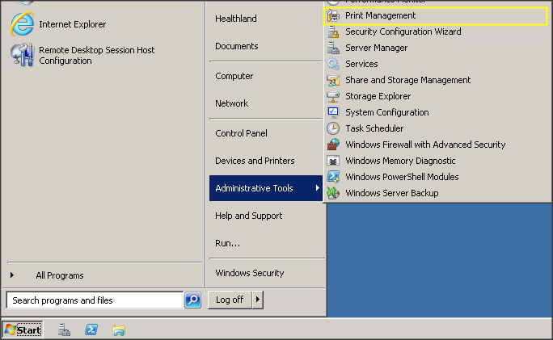Choose Run... from the Start menu
Image resolution: width=553 pixels, height=340 pixels.
pyautogui.click(x=227, y=243)
